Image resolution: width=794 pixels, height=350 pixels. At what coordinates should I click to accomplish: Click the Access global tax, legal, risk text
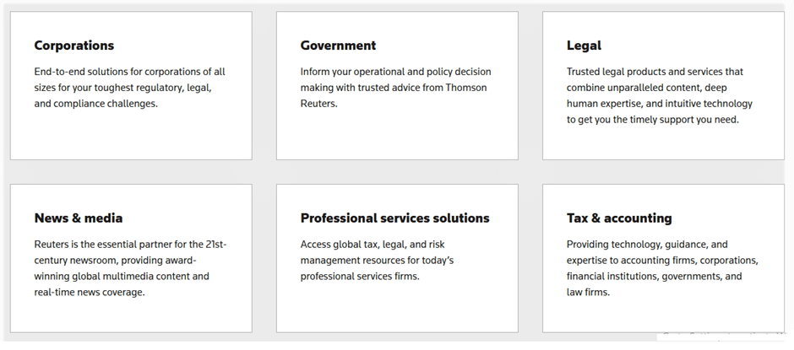pyautogui.click(x=377, y=260)
